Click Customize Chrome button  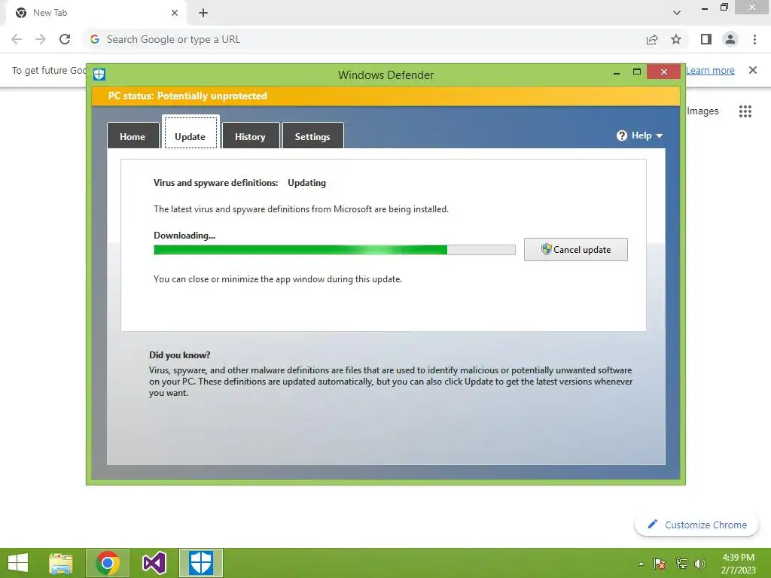pyautogui.click(x=696, y=525)
